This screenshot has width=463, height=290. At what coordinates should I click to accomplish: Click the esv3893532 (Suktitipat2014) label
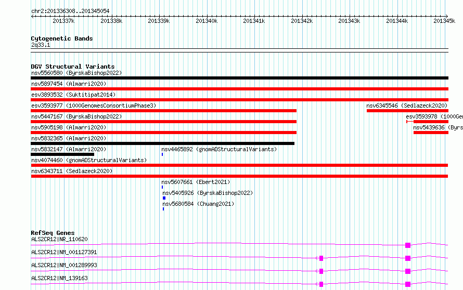click(x=73, y=95)
